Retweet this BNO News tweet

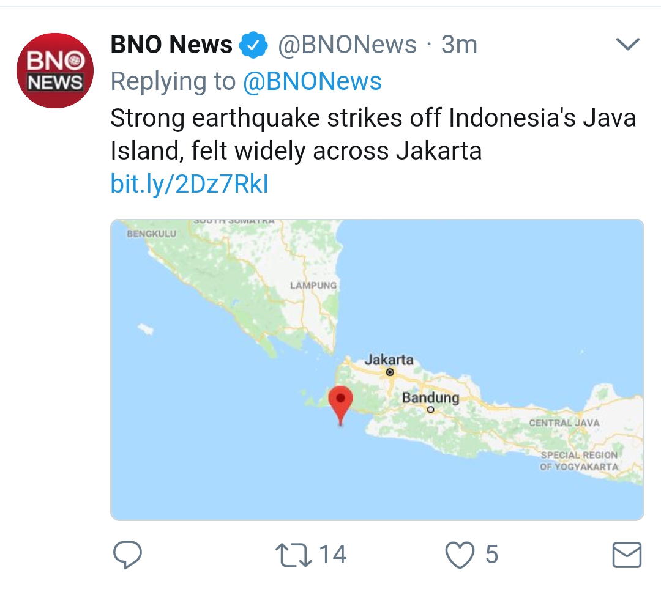[x=290, y=555]
